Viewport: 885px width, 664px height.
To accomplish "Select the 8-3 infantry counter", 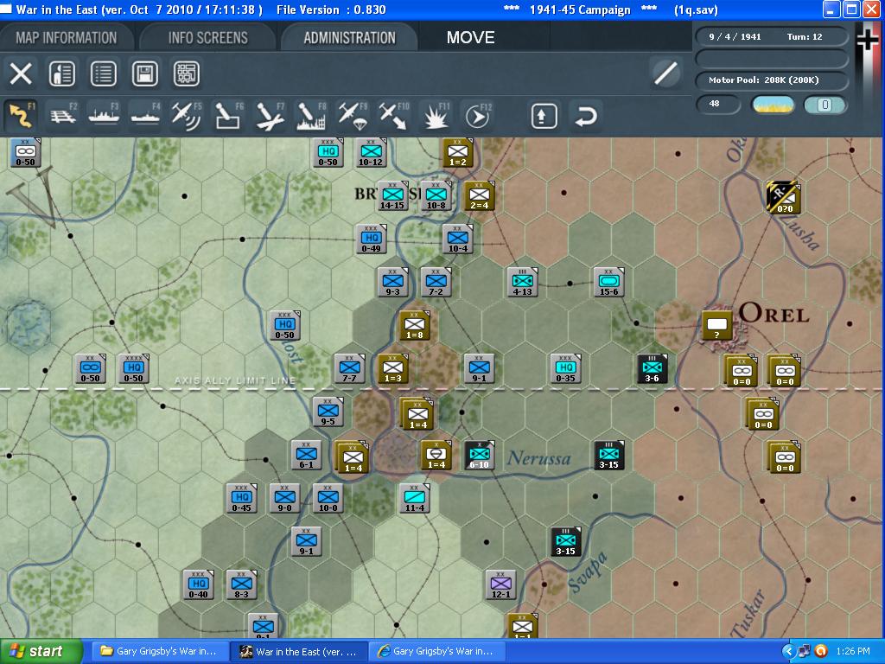I will [242, 585].
